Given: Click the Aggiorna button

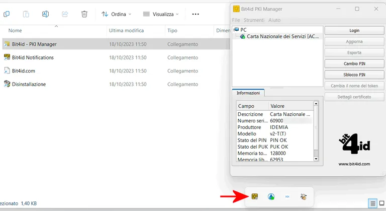Looking at the screenshot, I should tap(354, 42).
